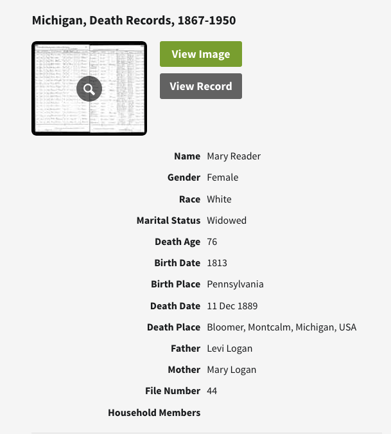This screenshot has height=434, width=391.
Task: Click the Bloomer, Montcalm, Michigan death place
Action: (x=281, y=327)
